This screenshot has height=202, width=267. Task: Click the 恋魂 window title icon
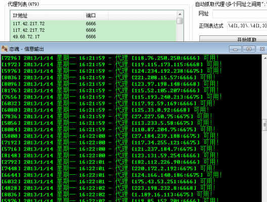click(x=5, y=49)
